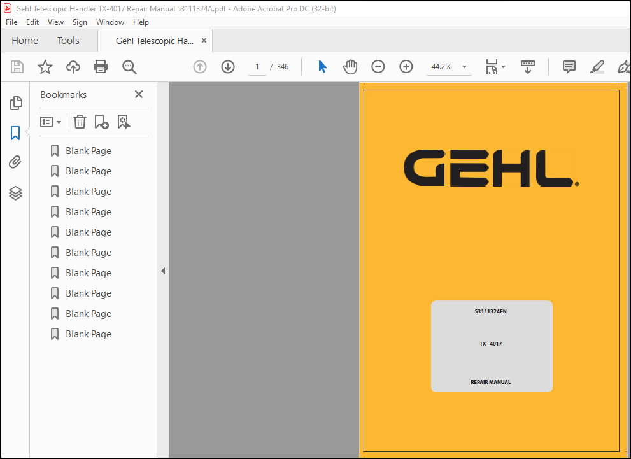Toggle the Bookmarks panel icon
This screenshot has height=459, width=631.
[x=15, y=133]
